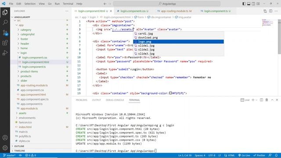Open the Run and Debug view

click(5, 53)
